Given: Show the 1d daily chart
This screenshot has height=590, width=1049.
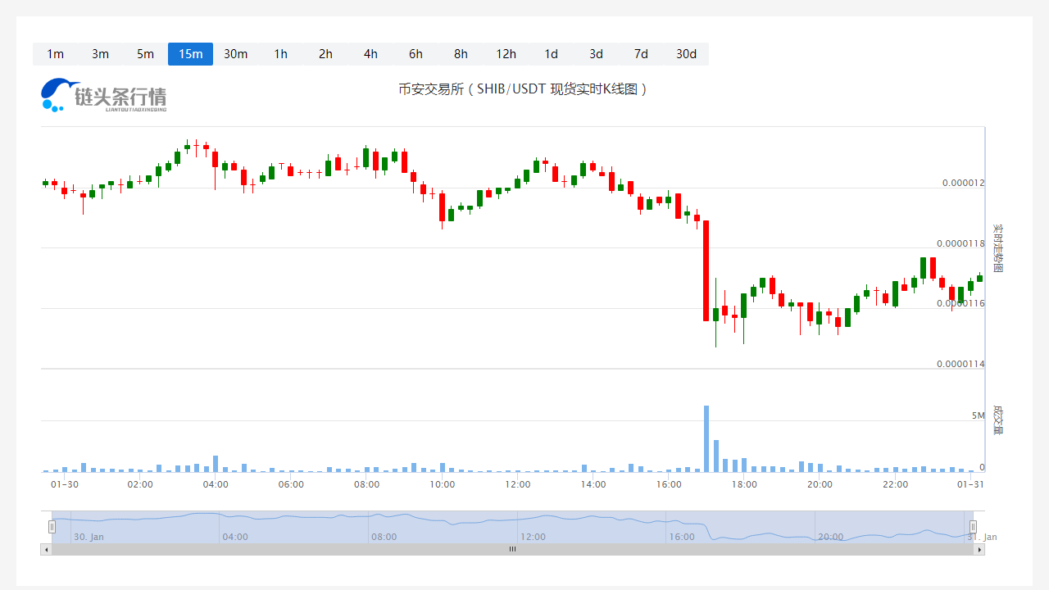Looking at the screenshot, I should (x=551, y=54).
